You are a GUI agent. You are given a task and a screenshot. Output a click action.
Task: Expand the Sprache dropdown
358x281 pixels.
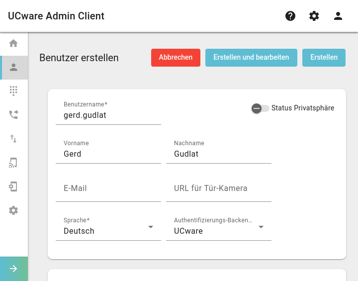[x=108, y=228]
